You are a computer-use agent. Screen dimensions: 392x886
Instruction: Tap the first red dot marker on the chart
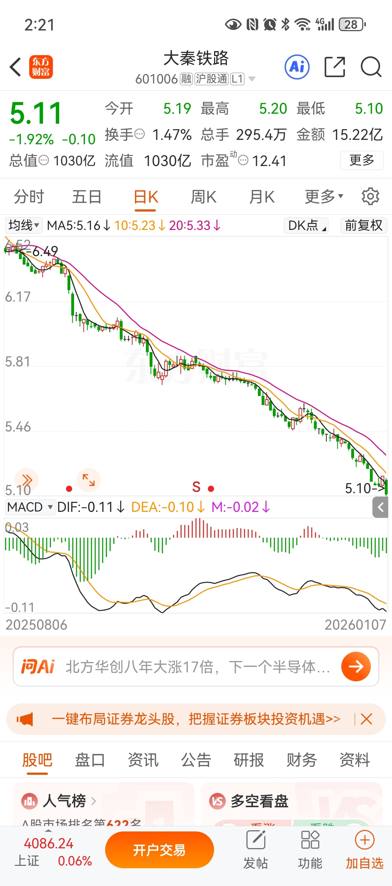(69, 488)
